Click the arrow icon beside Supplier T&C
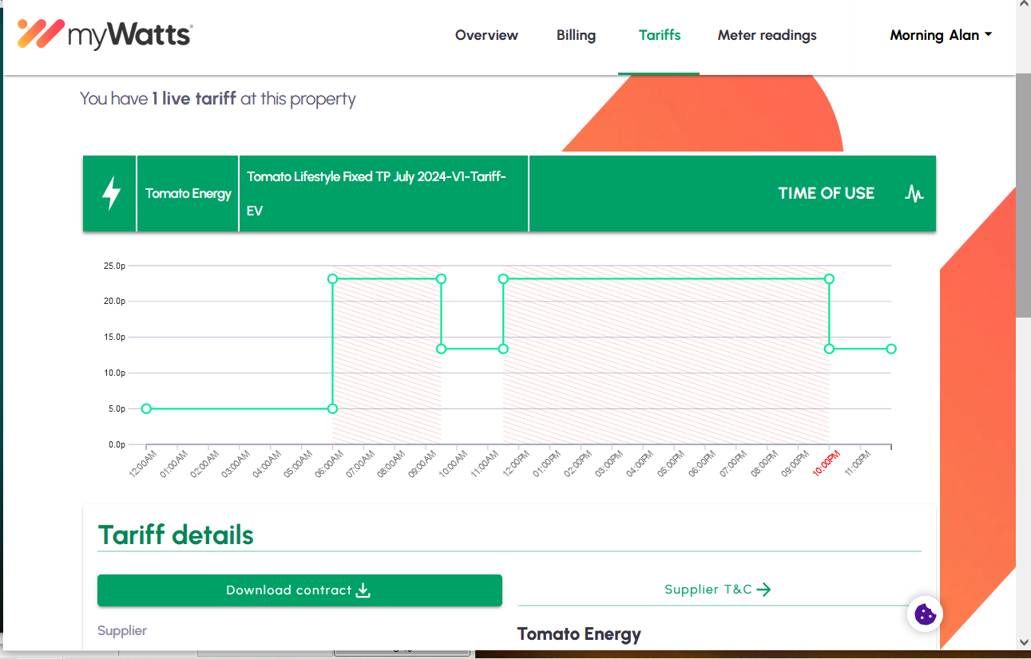Image resolution: width=1031 pixels, height=659 pixels. coord(763,590)
